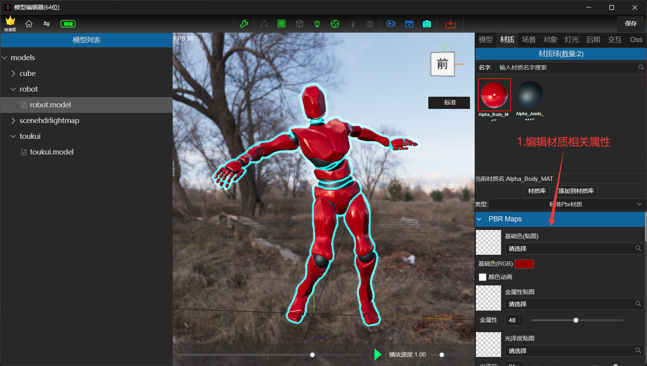This screenshot has height=366, width=647.
Task: Switch to the Oss tab
Action: point(636,40)
